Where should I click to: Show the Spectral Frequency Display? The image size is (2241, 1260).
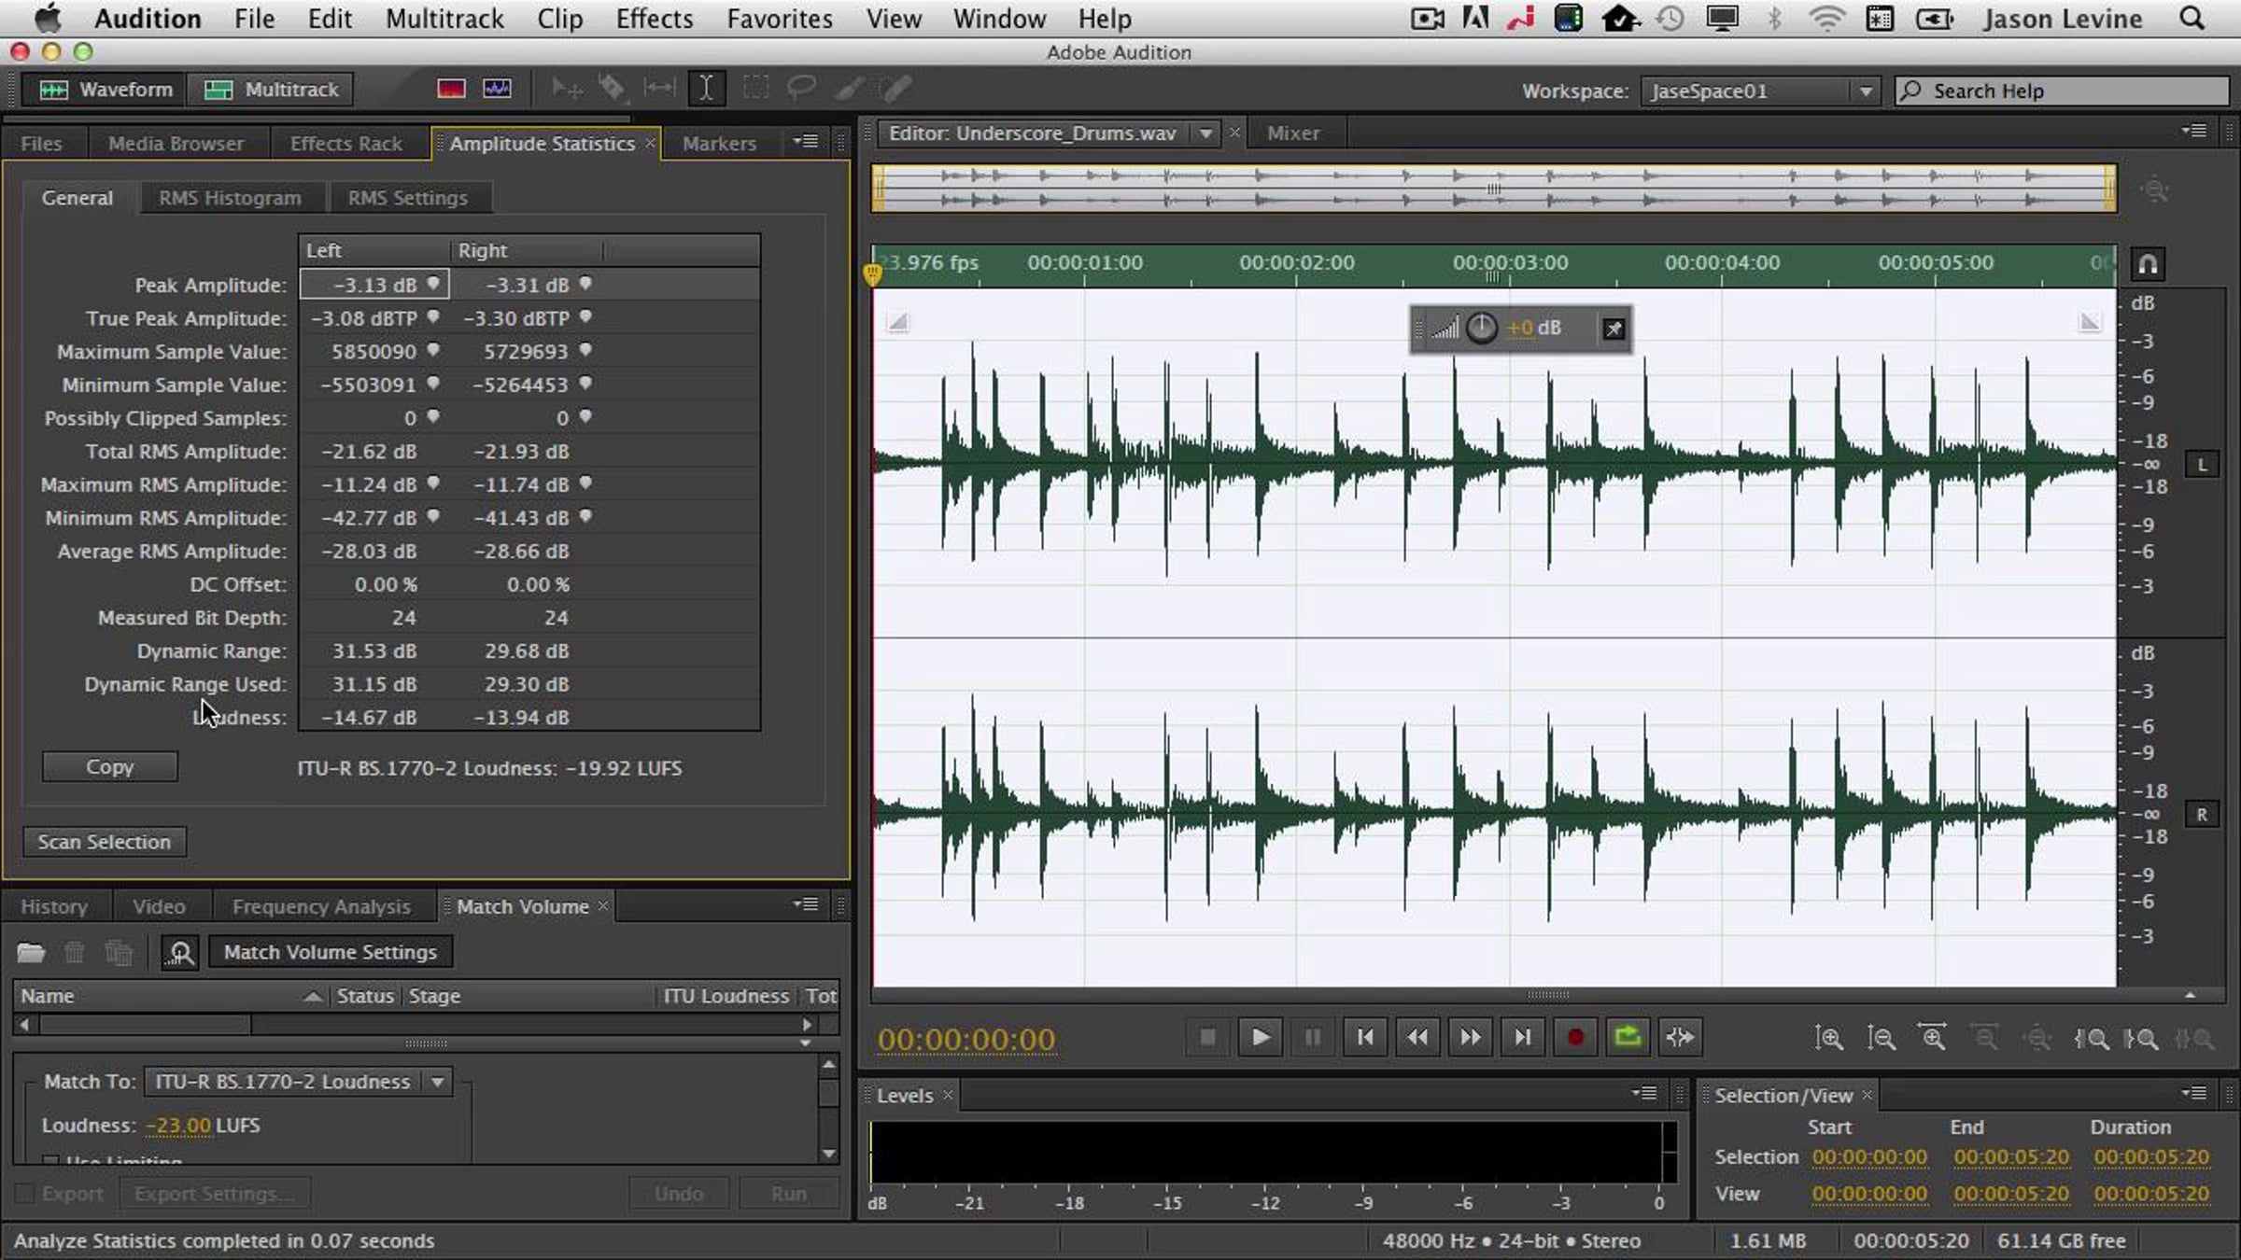(451, 90)
